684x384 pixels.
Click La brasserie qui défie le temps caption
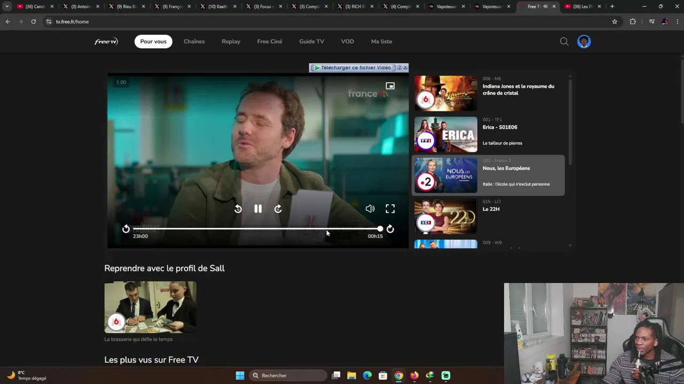[x=138, y=339]
